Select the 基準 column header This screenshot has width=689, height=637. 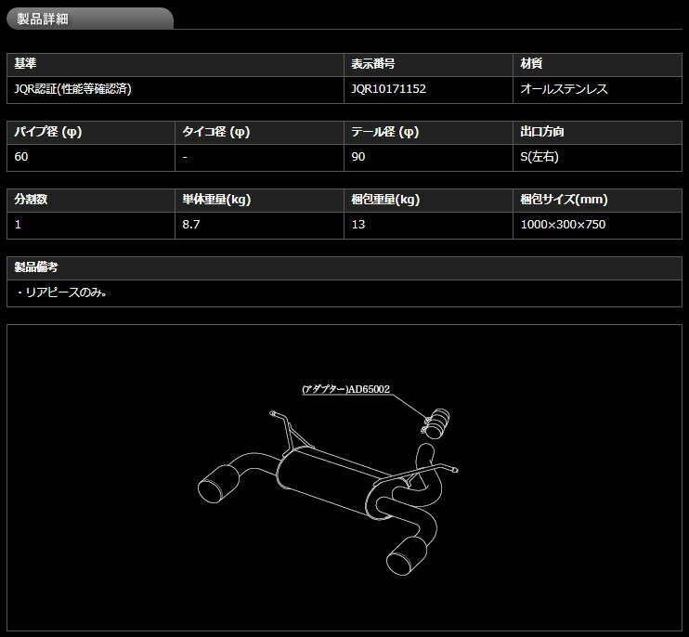pyautogui.click(x=26, y=65)
